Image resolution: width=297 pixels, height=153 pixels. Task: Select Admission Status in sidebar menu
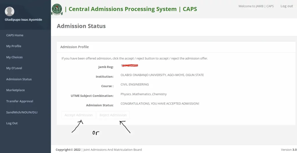(x=19, y=79)
